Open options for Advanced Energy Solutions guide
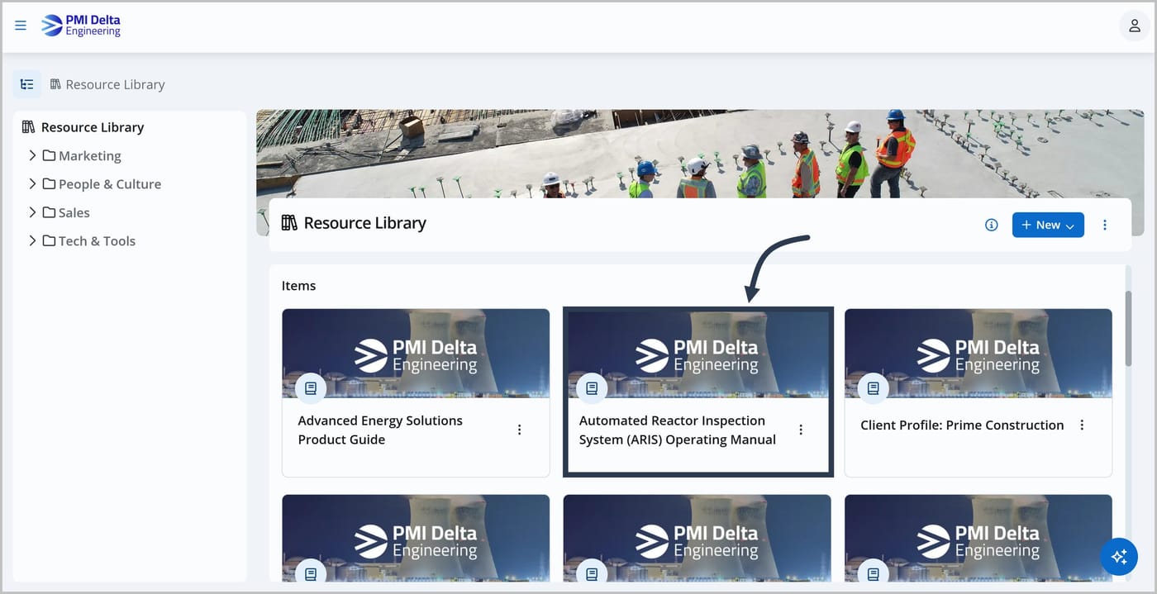Screen dimensions: 1157x594 click(x=520, y=430)
